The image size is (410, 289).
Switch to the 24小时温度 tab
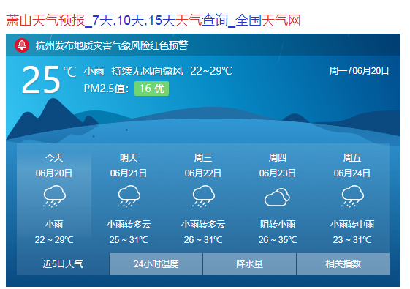pyautogui.click(x=156, y=264)
